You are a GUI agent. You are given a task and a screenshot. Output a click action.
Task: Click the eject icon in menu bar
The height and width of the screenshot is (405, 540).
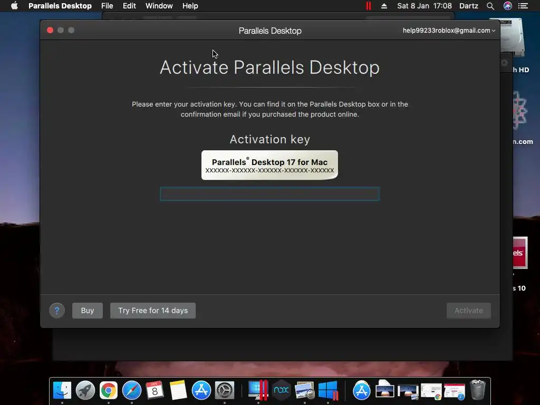pyautogui.click(x=384, y=6)
